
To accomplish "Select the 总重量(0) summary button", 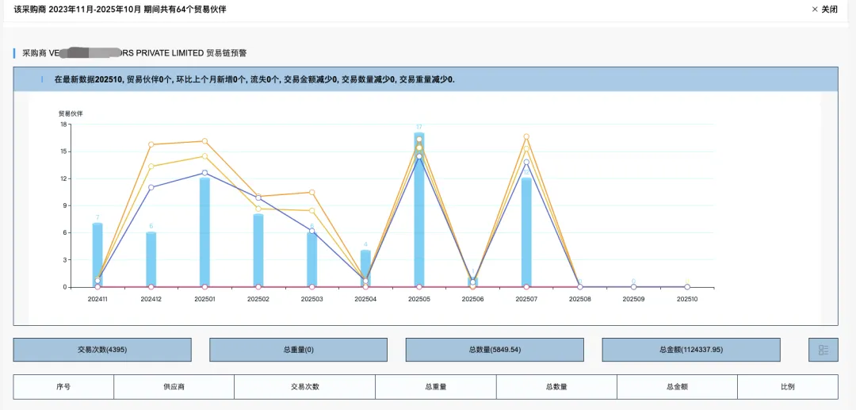I will click(298, 350).
